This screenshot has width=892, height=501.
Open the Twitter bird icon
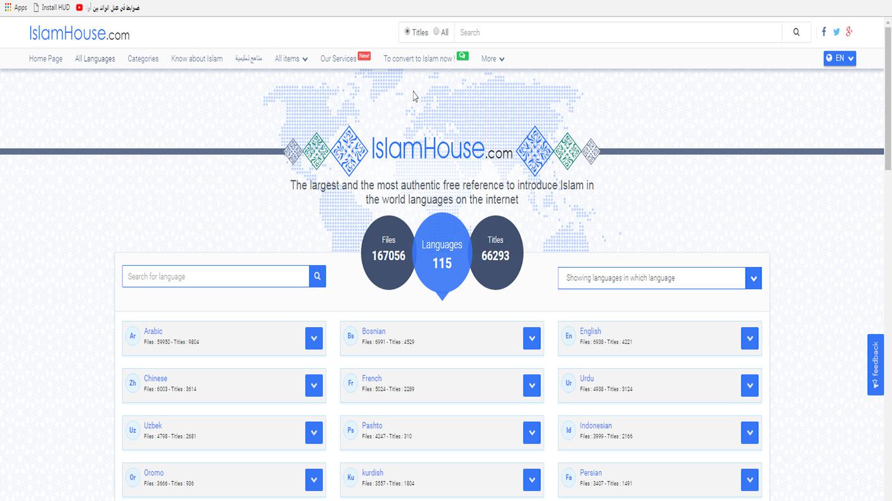(x=836, y=32)
